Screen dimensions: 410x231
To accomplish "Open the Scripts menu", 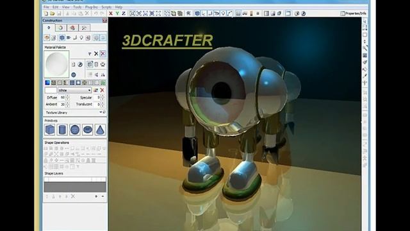I will pyautogui.click(x=106, y=7).
